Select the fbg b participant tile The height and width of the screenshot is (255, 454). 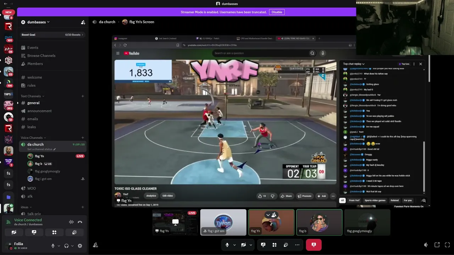[319, 222]
